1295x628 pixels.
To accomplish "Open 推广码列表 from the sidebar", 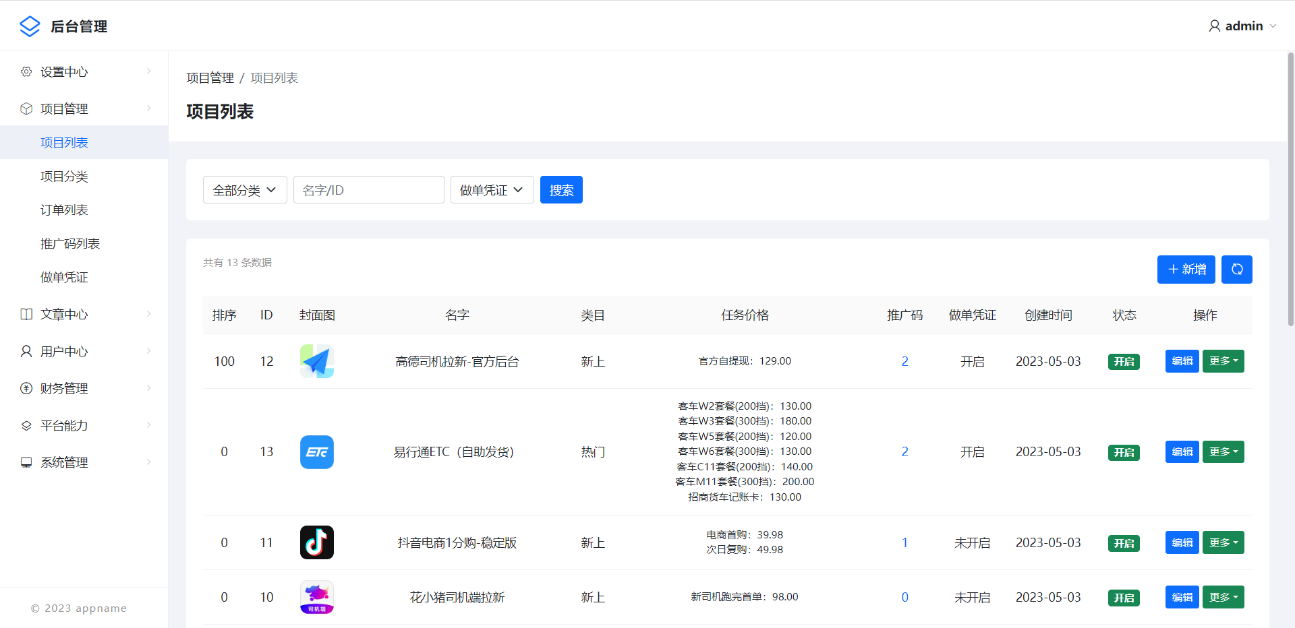I will pos(70,244).
